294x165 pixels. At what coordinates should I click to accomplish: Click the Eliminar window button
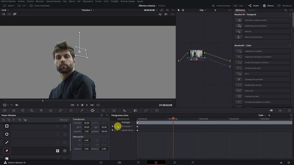[x=63, y=120]
